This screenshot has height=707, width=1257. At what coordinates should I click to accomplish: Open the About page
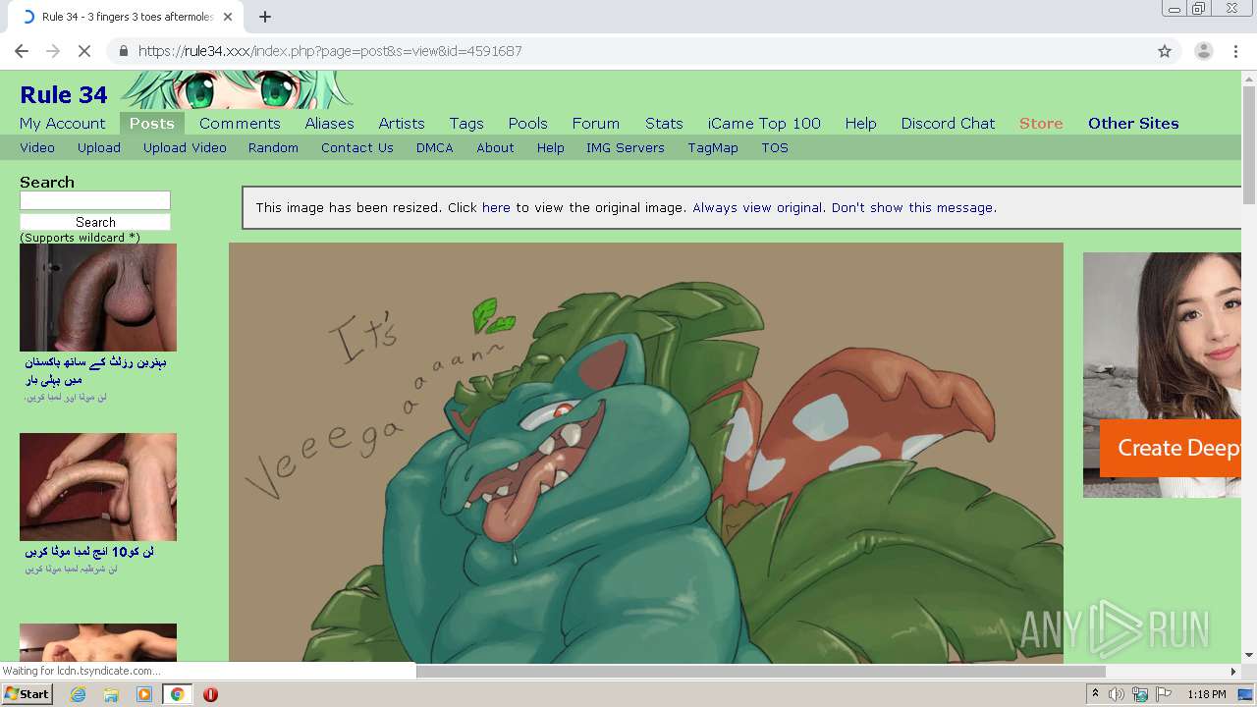pyautogui.click(x=495, y=147)
